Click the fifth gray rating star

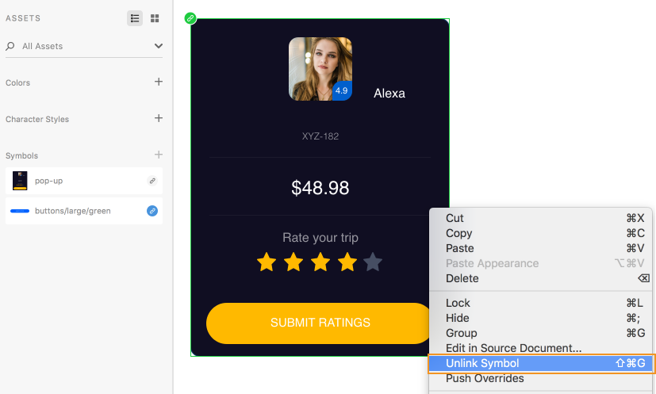click(373, 262)
